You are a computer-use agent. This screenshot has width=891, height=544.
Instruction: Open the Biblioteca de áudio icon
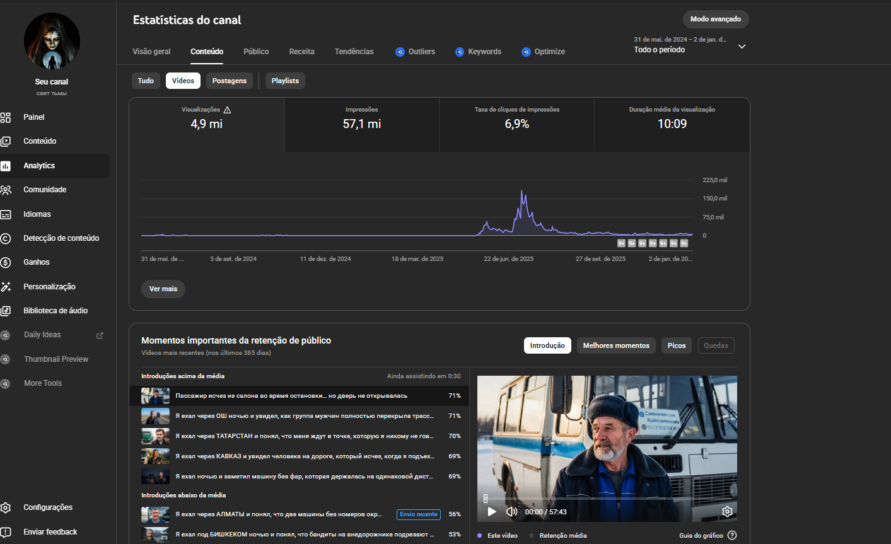6,311
